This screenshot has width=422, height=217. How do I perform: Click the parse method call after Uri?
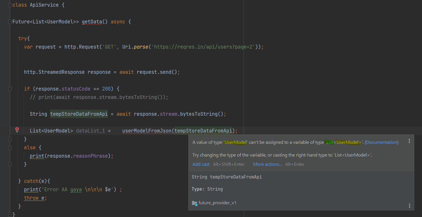[x=141, y=47]
